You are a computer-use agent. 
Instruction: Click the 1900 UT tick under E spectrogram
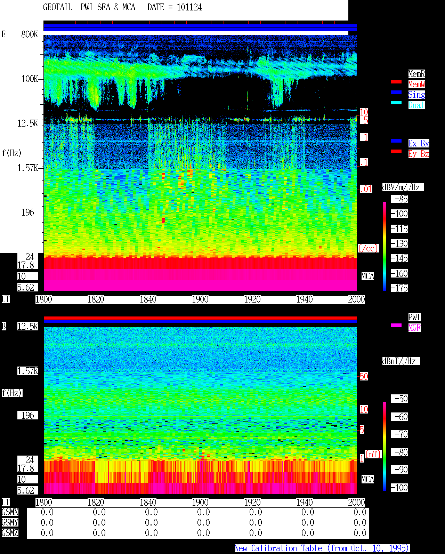[x=200, y=299]
